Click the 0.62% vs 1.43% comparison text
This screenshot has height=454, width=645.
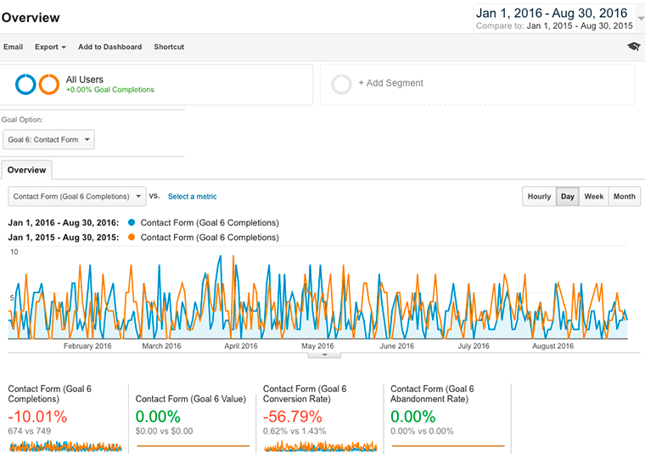coord(294,431)
